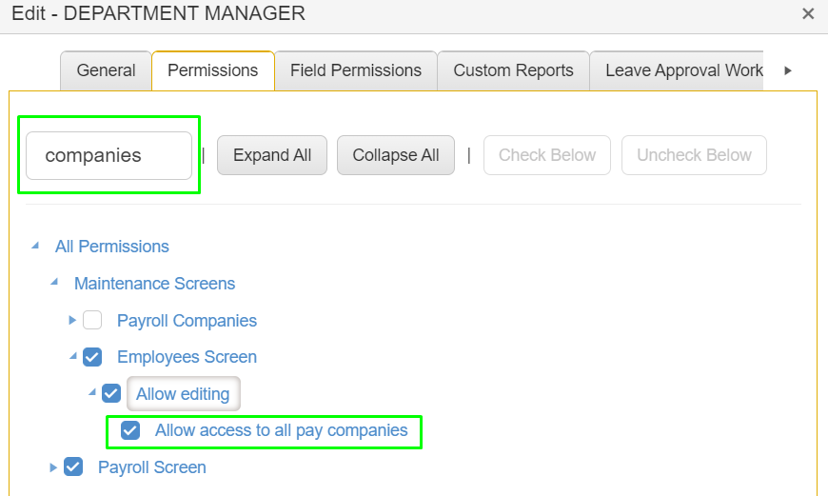828x496 pixels.
Task: Check the Payroll Companies checkbox
Action: (x=92, y=320)
